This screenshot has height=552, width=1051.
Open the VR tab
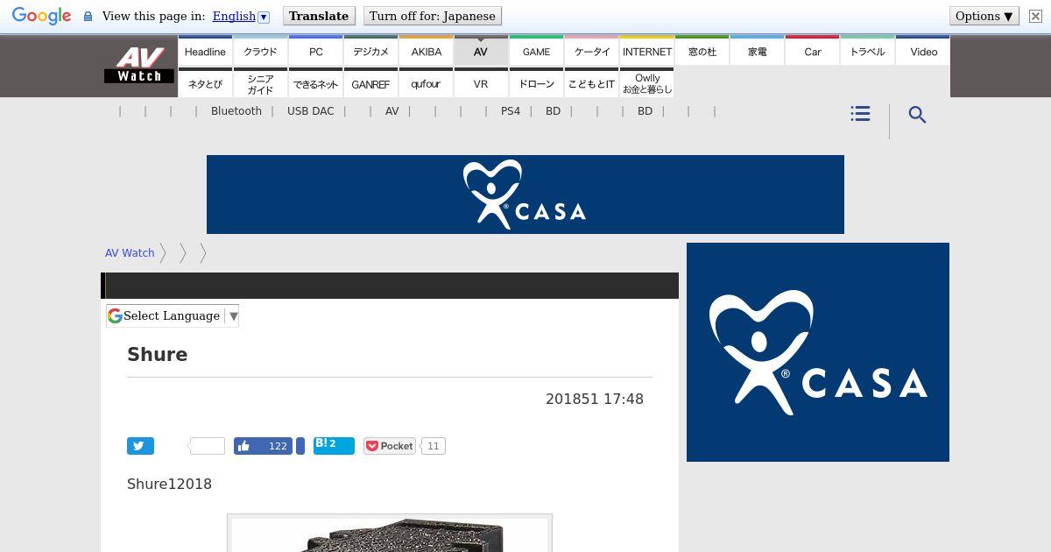(481, 83)
